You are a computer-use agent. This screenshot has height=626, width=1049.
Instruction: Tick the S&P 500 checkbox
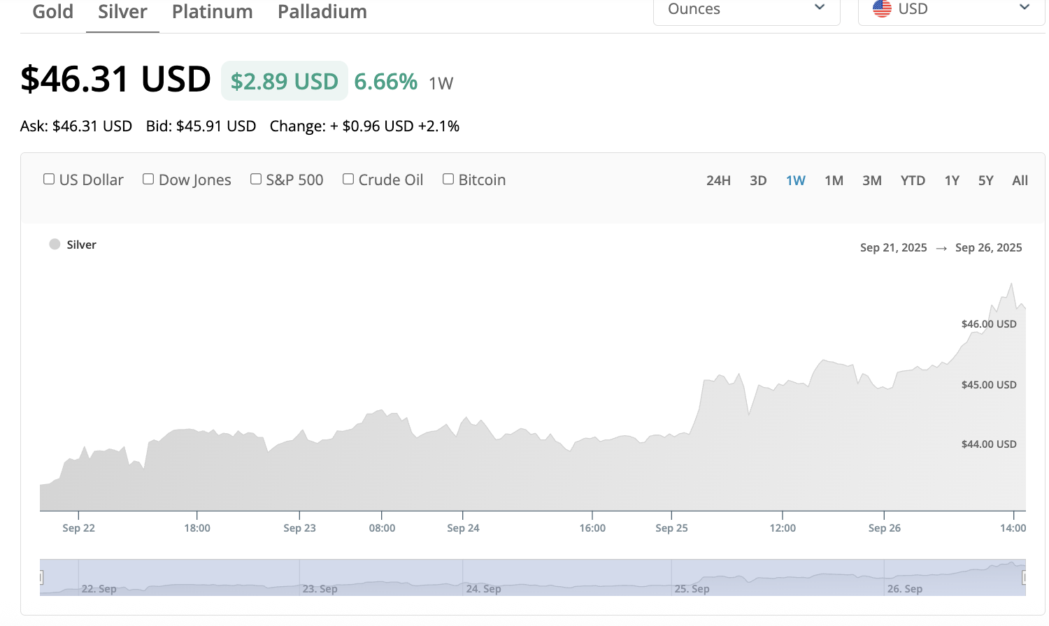coord(256,180)
